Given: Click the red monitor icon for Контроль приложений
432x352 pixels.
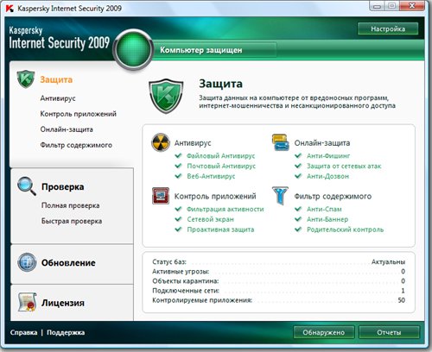Looking at the screenshot, I should (x=161, y=196).
